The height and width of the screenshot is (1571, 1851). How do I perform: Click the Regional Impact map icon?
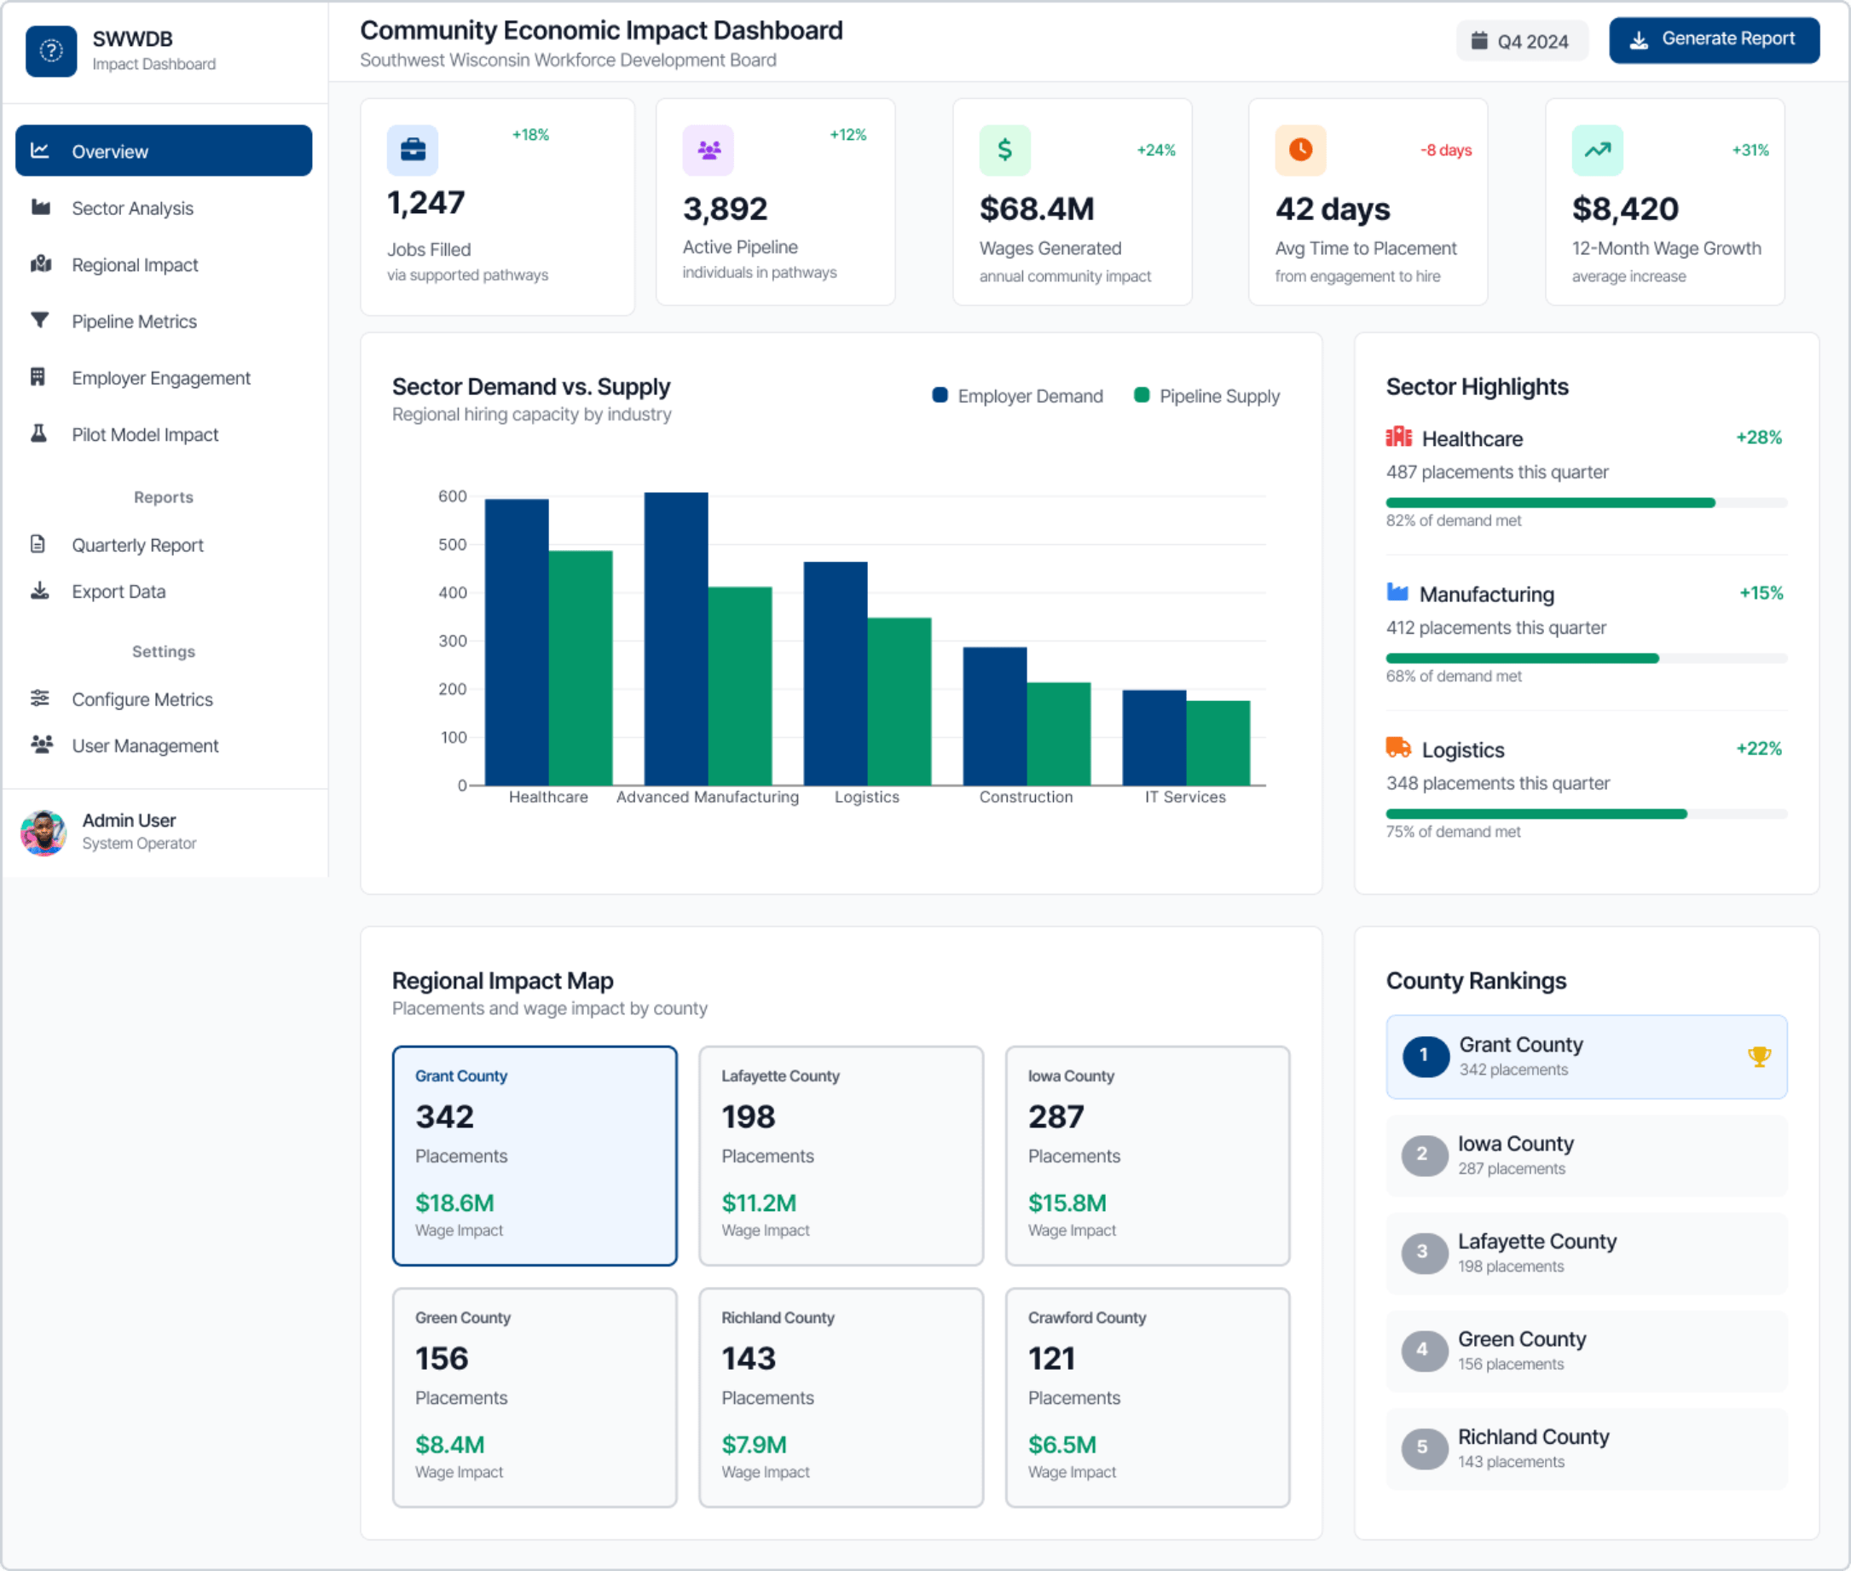tap(40, 264)
